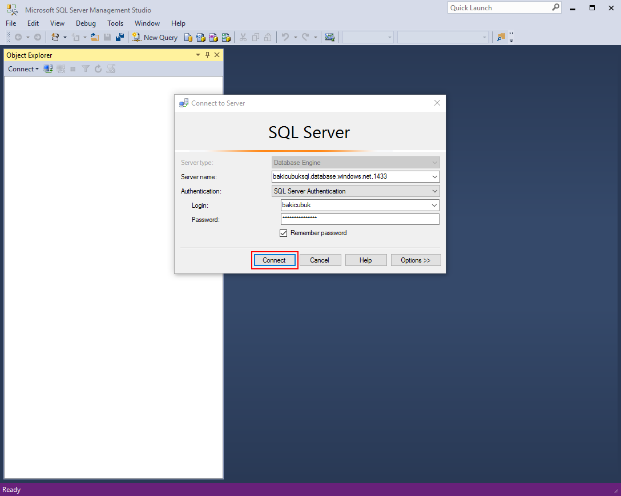This screenshot has width=621, height=496.
Task: Click the toolbar overflow options arrow
Action: tap(511, 37)
